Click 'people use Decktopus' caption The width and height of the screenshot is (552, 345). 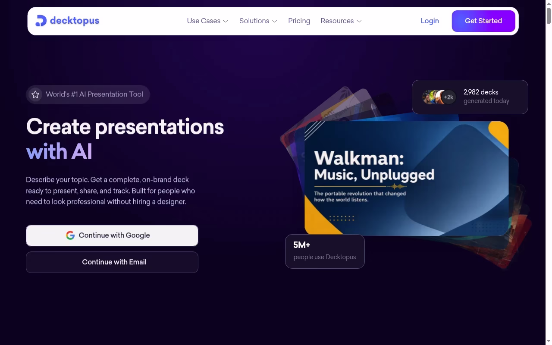325,257
